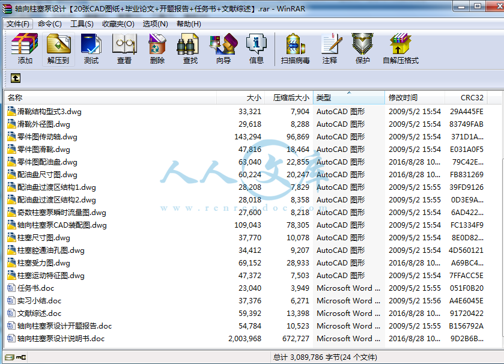Click WinRAR title bar application icon

click(7, 8)
